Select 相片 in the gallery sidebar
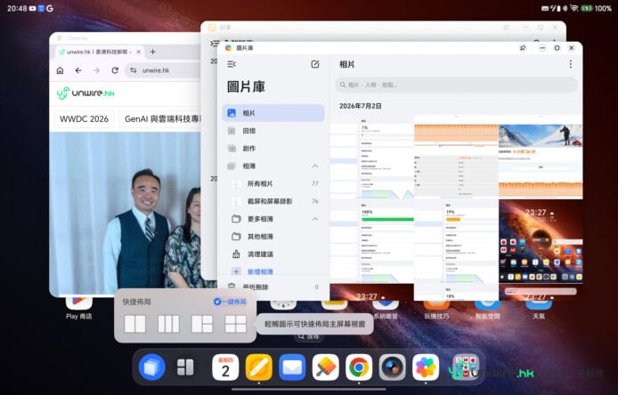The height and width of the screenshot is (395, 618). (x=273, y=113)
